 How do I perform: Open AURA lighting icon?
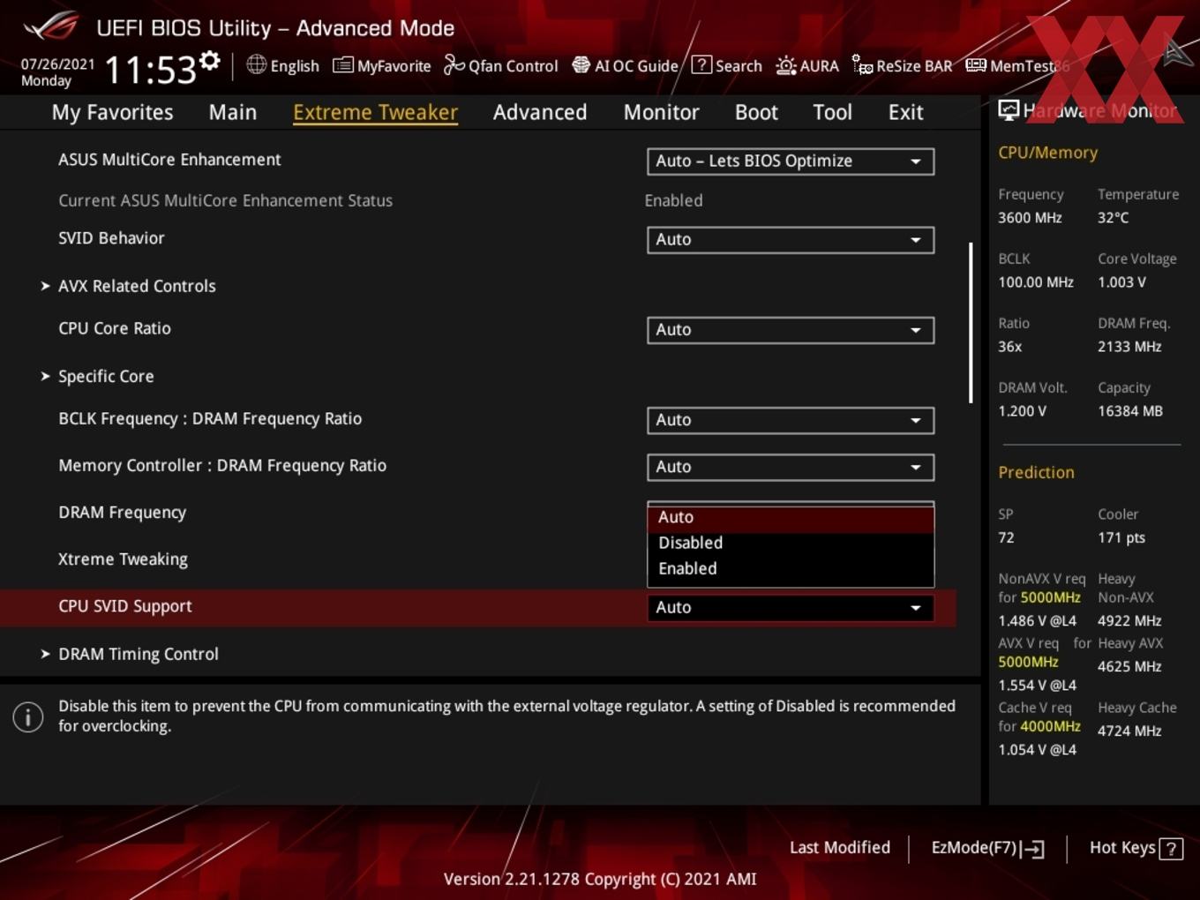785,65
